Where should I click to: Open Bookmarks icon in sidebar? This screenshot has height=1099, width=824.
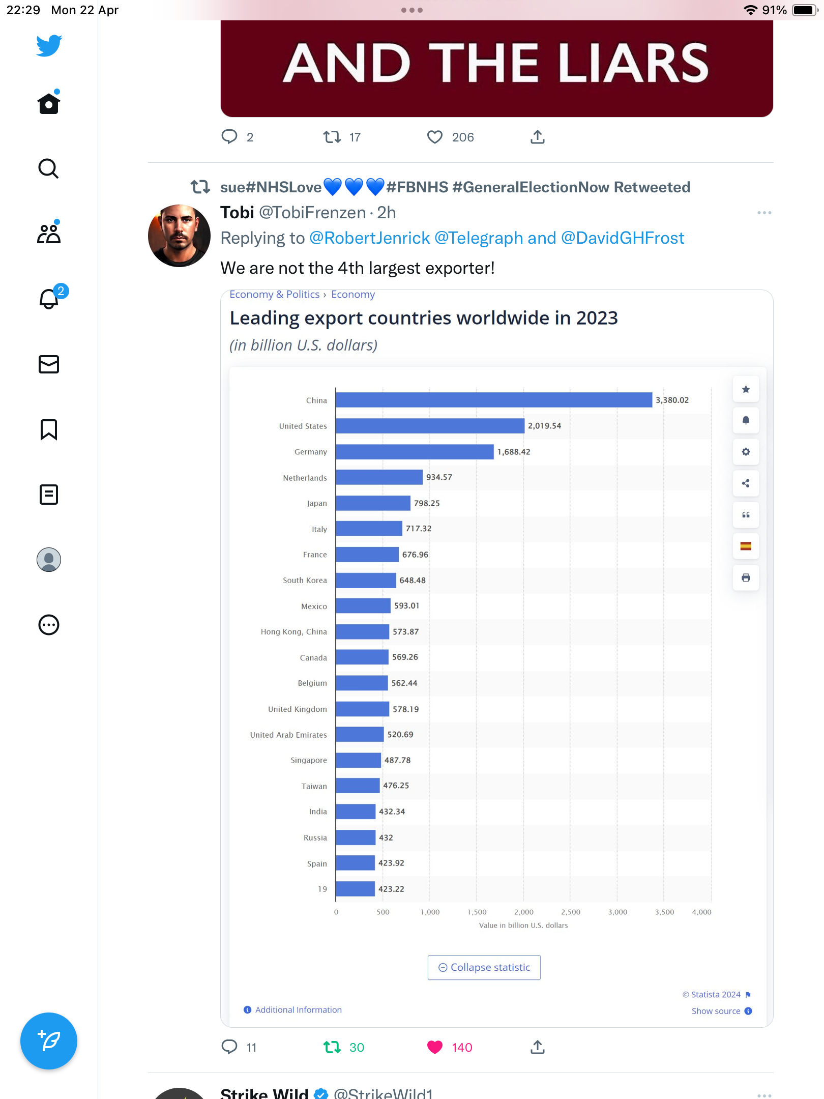pos(49,429)
